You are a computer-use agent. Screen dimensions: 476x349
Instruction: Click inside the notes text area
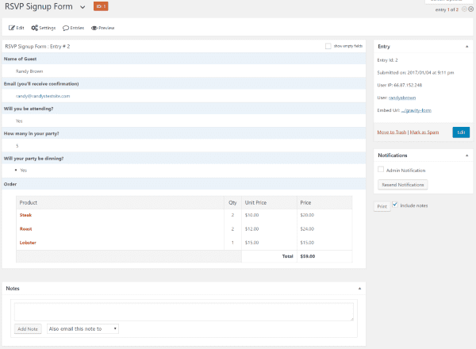184,312
